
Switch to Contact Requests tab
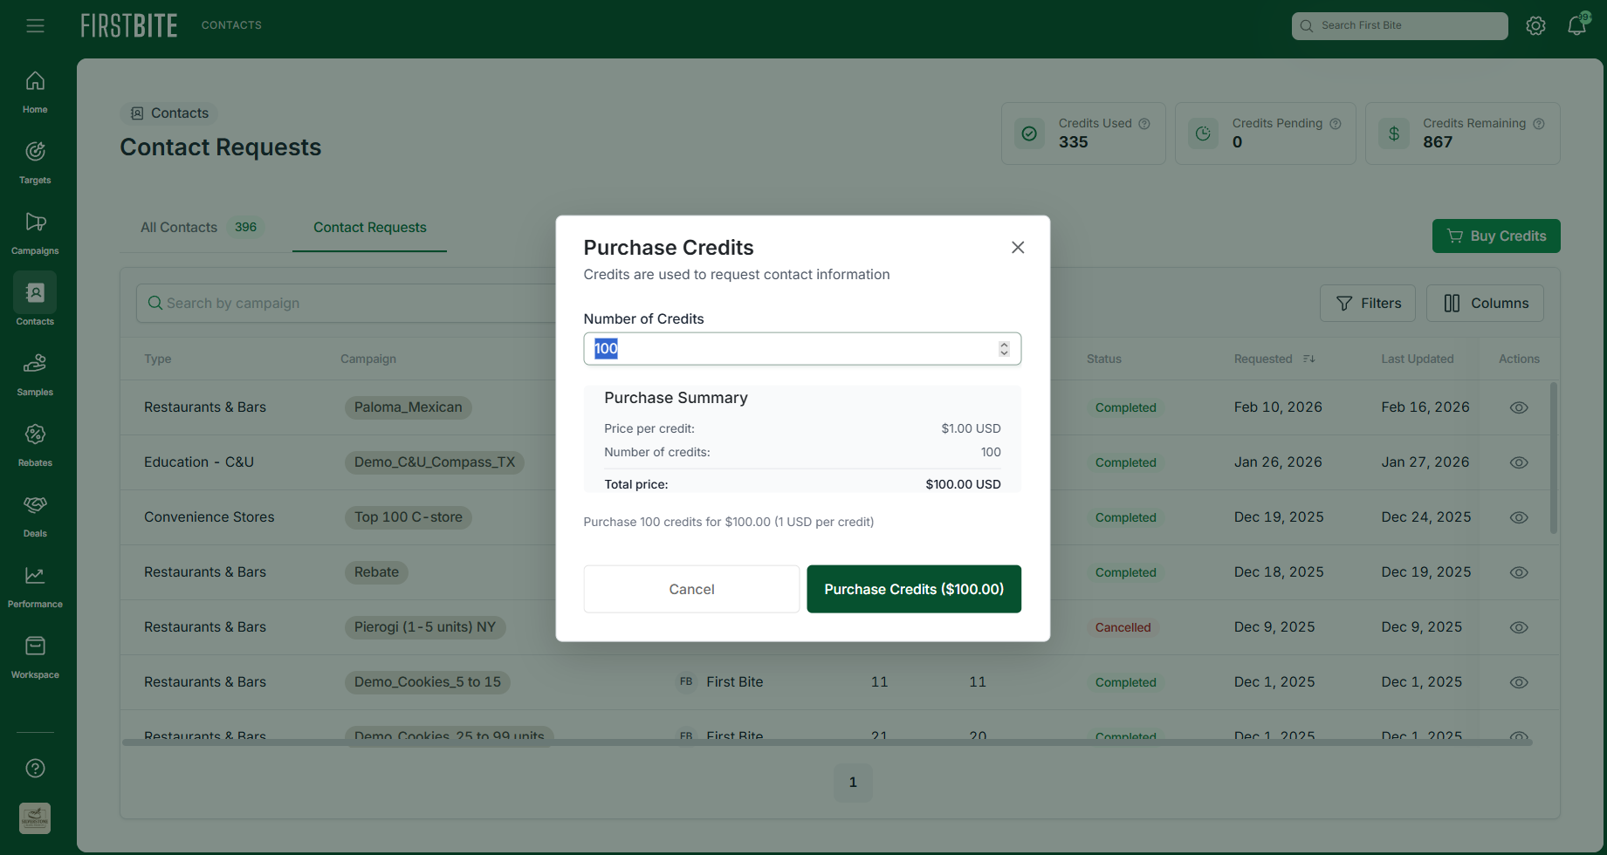tap(370, 228)
